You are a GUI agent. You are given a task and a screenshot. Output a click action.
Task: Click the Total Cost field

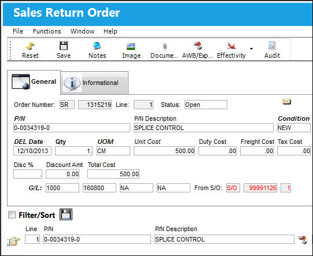113,174
